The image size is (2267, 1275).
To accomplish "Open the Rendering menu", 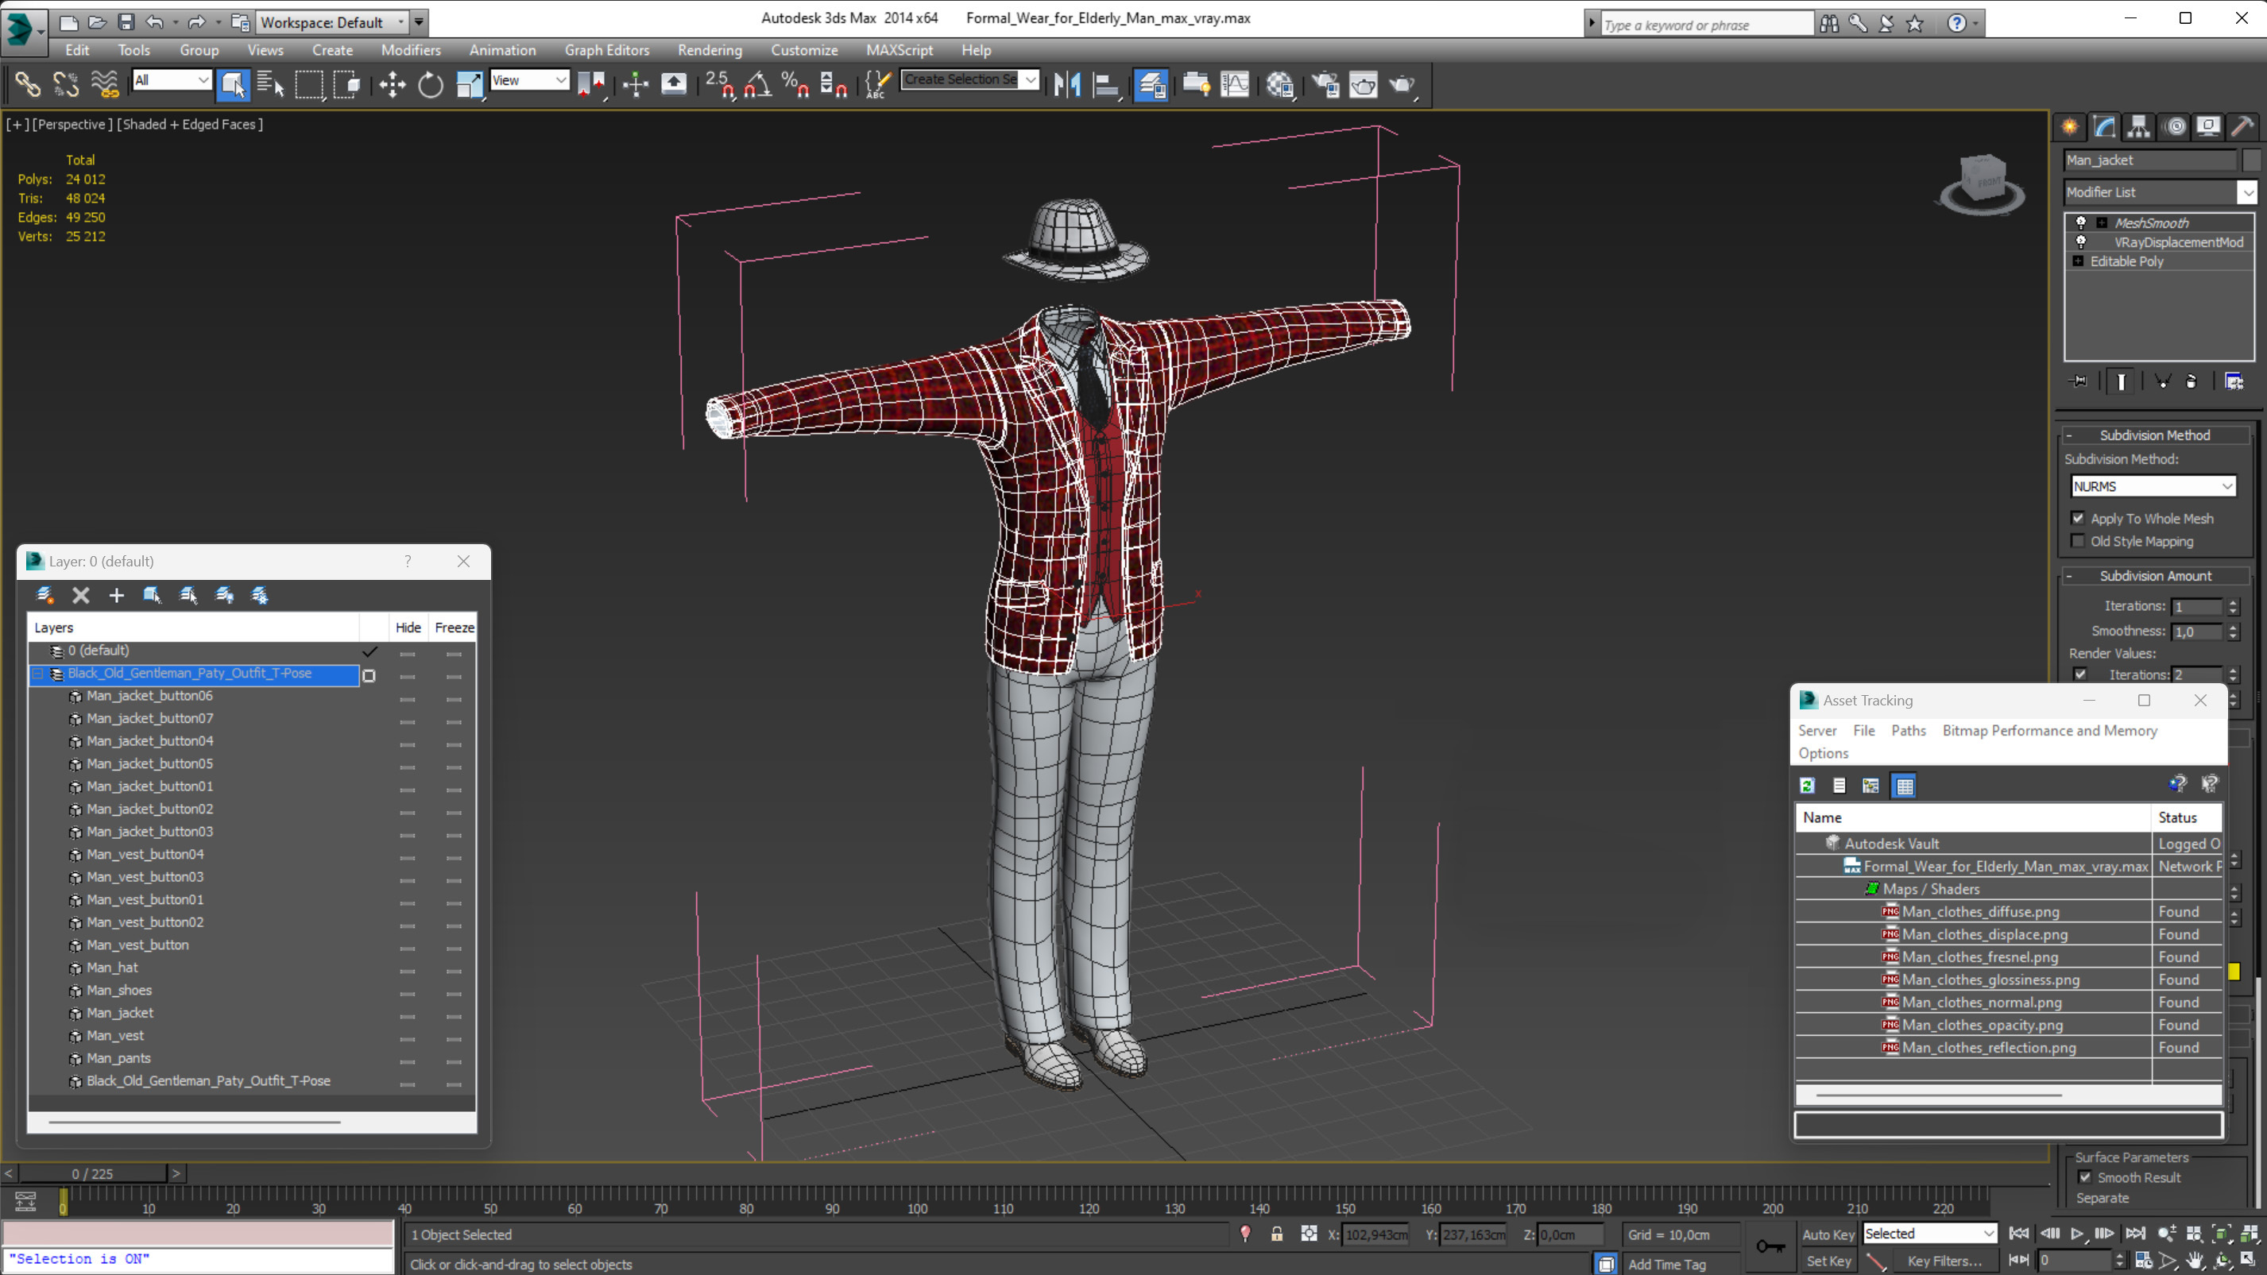I will click(710, 50).
